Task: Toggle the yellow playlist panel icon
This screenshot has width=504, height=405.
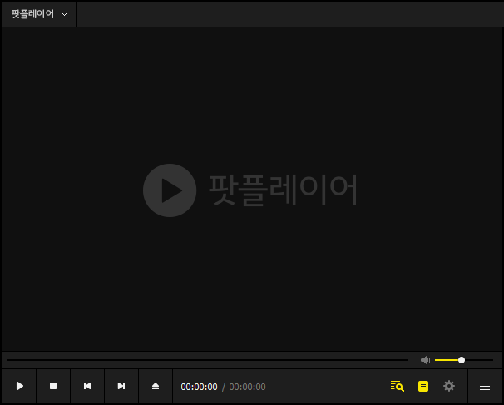Action: 423,386
